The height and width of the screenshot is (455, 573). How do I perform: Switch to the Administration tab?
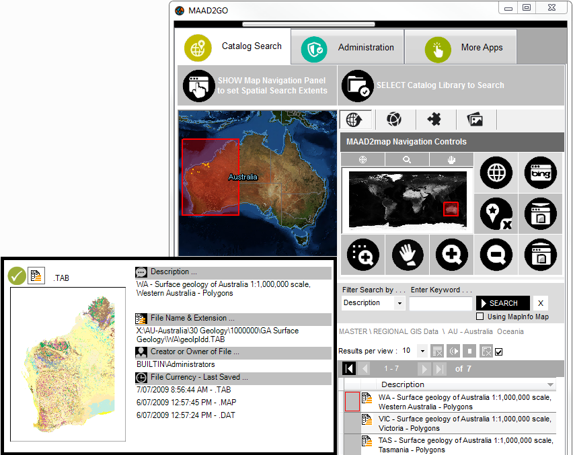click(x=347, y=47)
